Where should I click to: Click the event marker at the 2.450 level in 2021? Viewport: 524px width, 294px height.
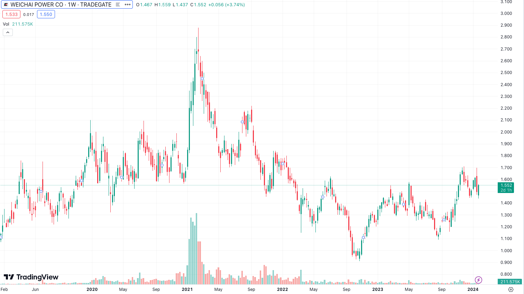coord(202,79)
